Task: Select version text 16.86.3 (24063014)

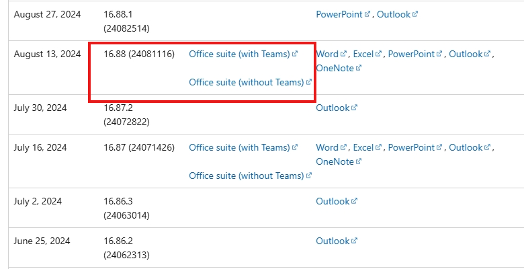Action: pos(127,208)
